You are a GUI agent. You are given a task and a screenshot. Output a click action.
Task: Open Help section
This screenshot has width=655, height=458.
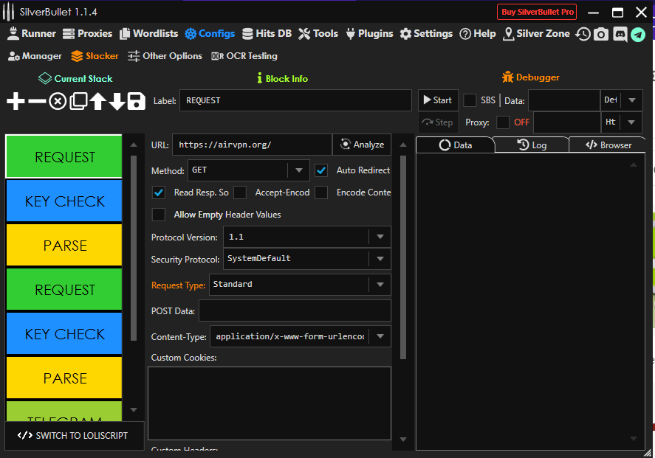point(478,33)
